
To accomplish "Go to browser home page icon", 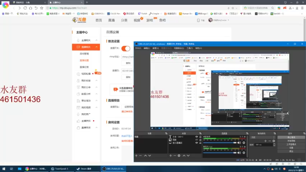I will click(31, 8).
